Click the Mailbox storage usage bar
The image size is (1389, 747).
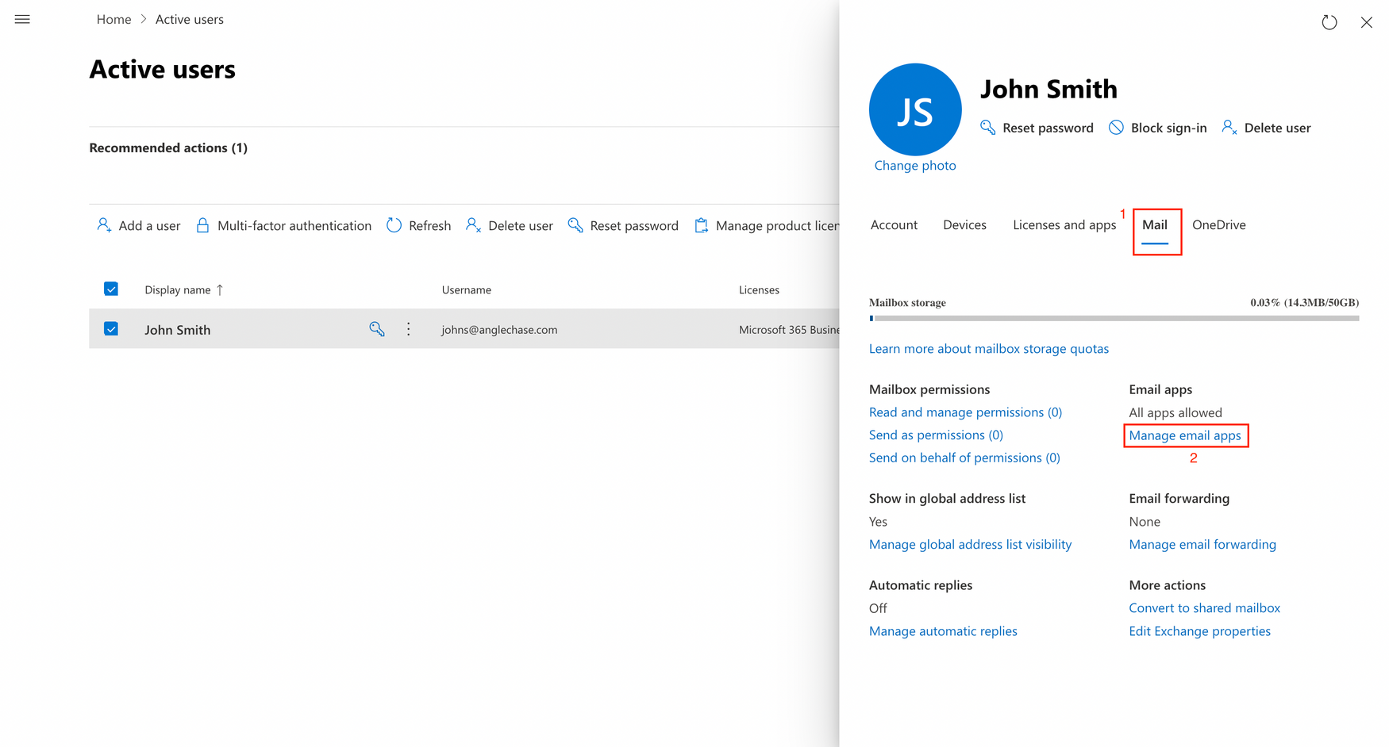coord(1114,318)
